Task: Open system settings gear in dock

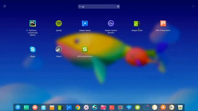Action: 86,108
